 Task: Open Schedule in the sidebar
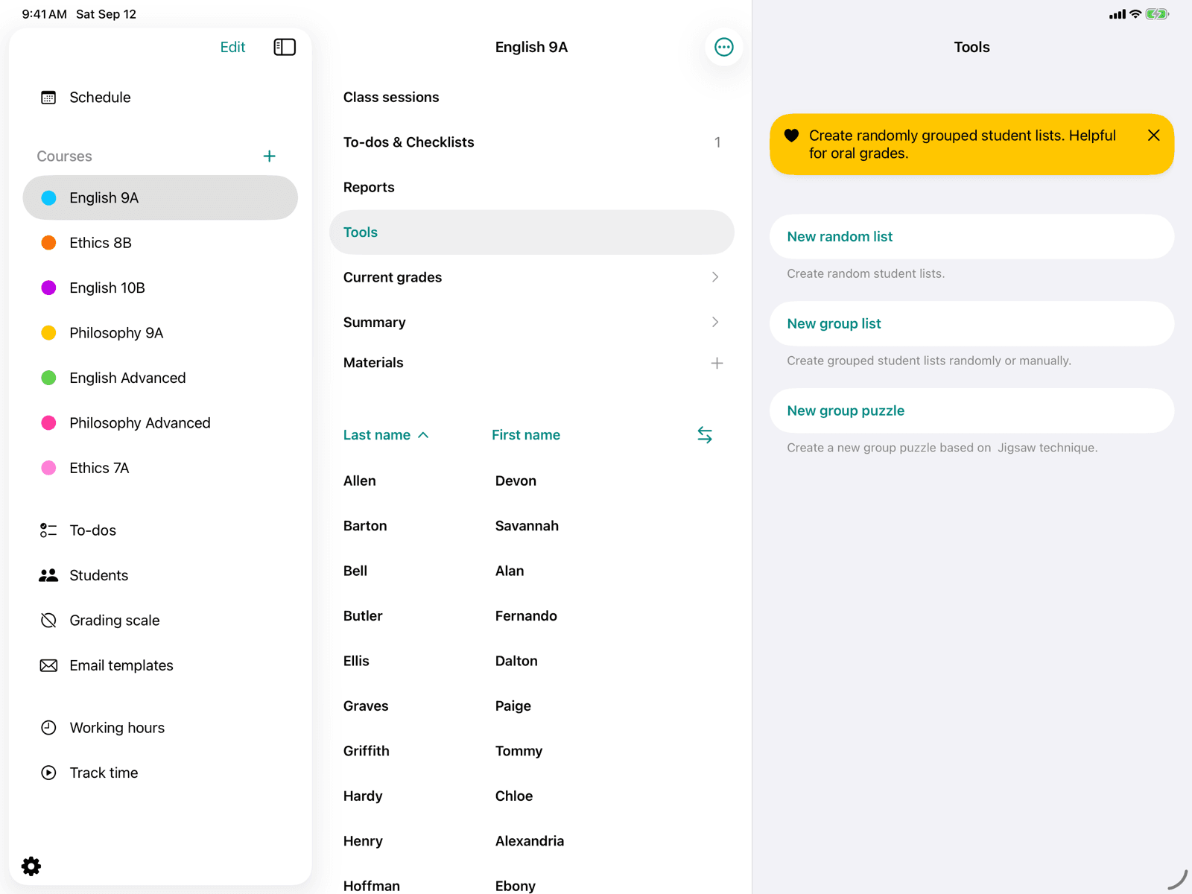160,98
